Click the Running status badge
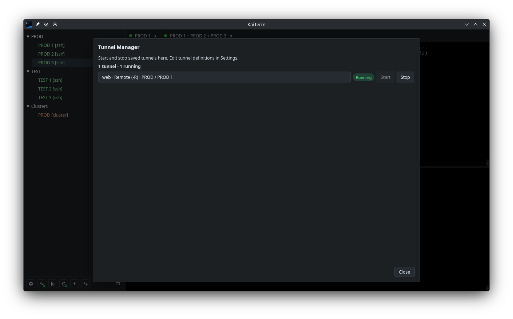 363,77
